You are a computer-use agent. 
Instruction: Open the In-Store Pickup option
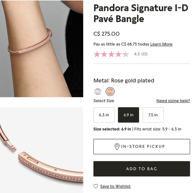[142, 147]
